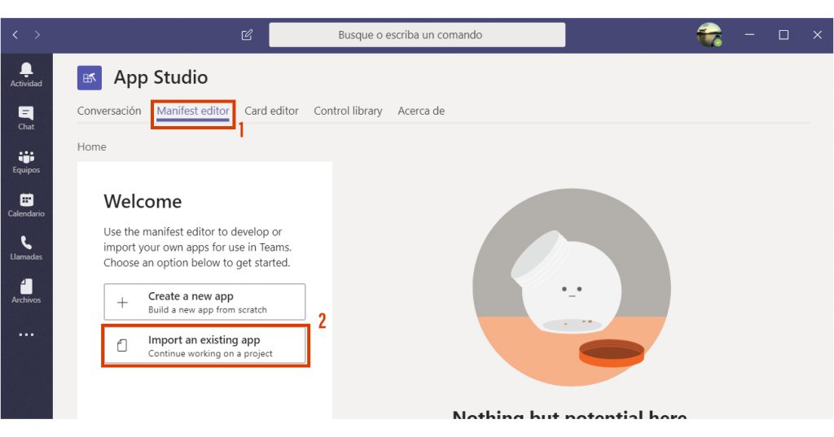Image resolution: width=834 pixels, height=437 pixels.
Task: Maximize the Teams window
Action: [784, 34]
